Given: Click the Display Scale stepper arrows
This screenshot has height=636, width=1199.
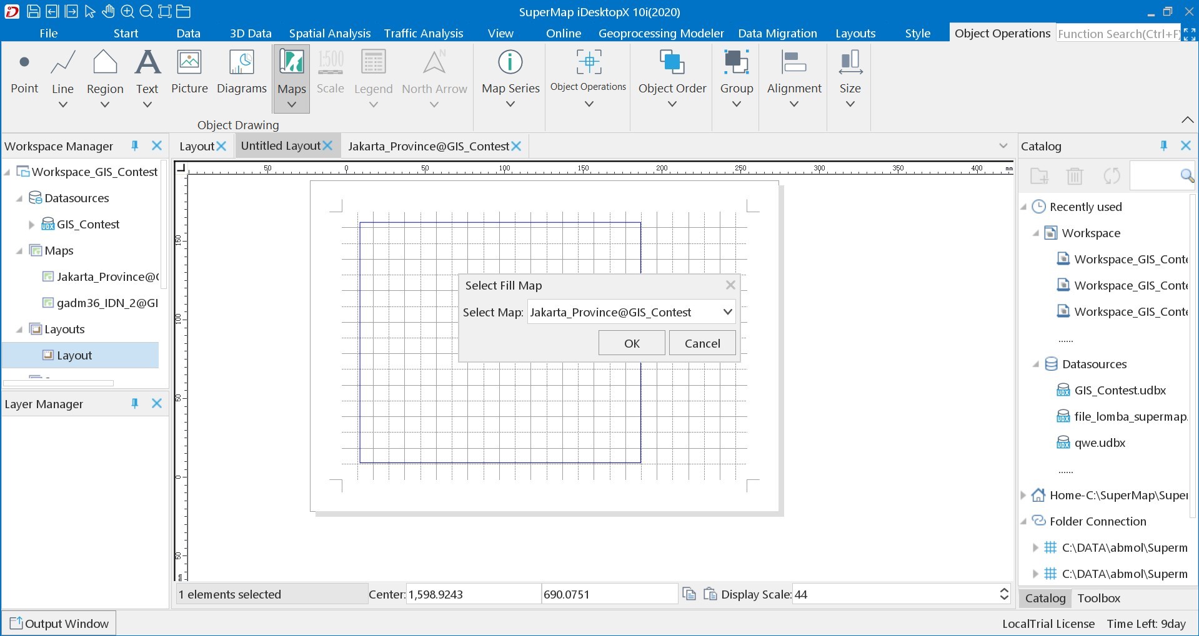Looking at the screenshot, I should (1004, 594).
